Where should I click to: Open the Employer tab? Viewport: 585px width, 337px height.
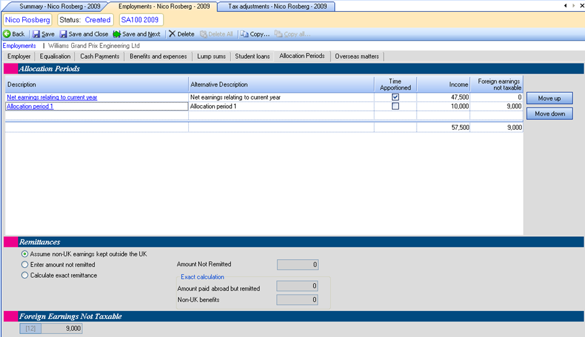pyautogui.click(x=19, y=56)
